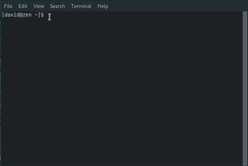Click the vertical scrollbar thumb
The height and width of the screenshot is (166, 248).
click(245, 88)
